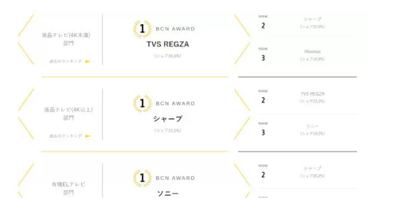Open 過去のランキング link for 液晶テレビ(4K未満)
This screenshot has width=416, height=219.
[x=66, y=61]
